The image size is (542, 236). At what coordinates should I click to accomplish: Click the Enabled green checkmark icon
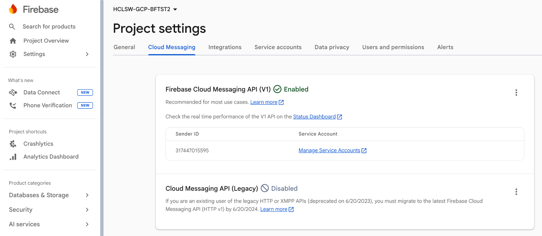[x=277, y=89]
